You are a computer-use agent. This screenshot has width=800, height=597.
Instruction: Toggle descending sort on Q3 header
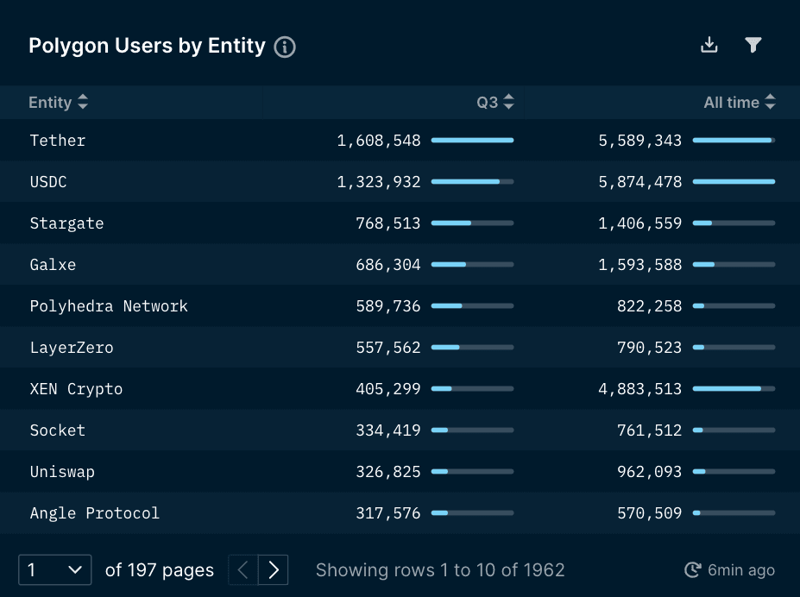[508, 102]
